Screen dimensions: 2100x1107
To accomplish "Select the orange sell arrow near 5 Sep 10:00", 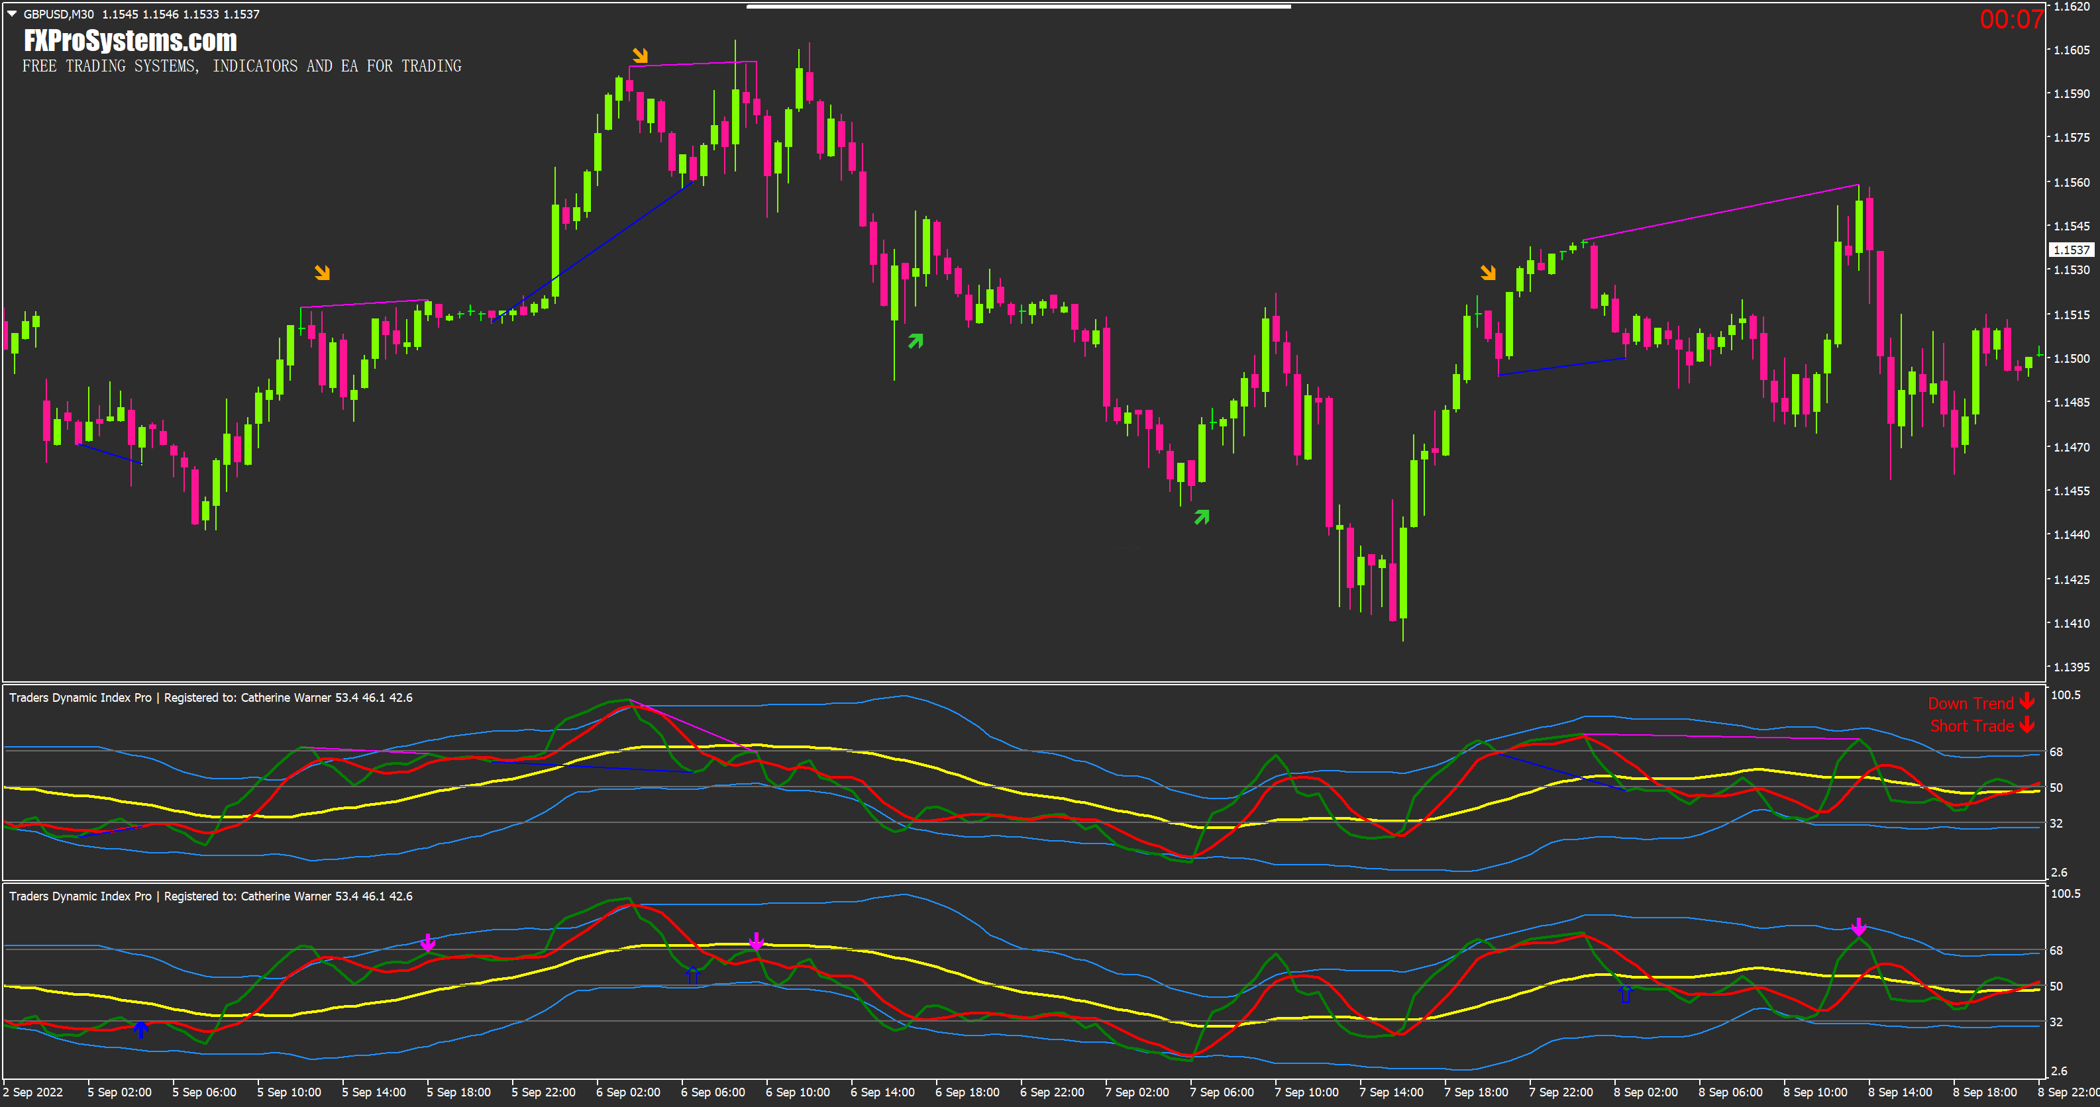I will (x=323, y=272).
